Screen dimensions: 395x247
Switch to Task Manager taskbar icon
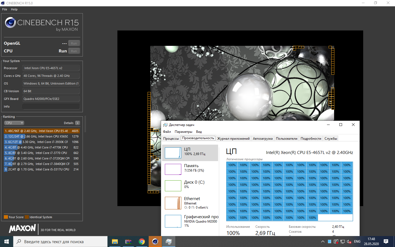click(x=168, y=242)
